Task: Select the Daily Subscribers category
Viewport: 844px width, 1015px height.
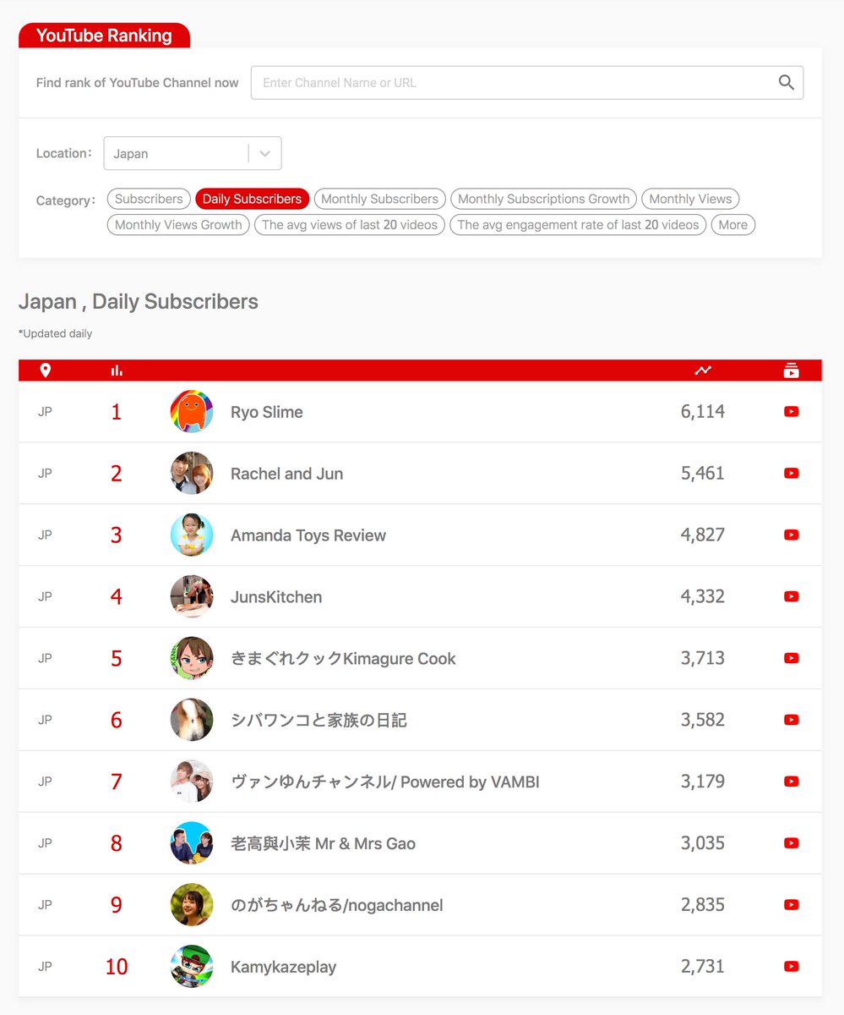Action: point(252,199)
